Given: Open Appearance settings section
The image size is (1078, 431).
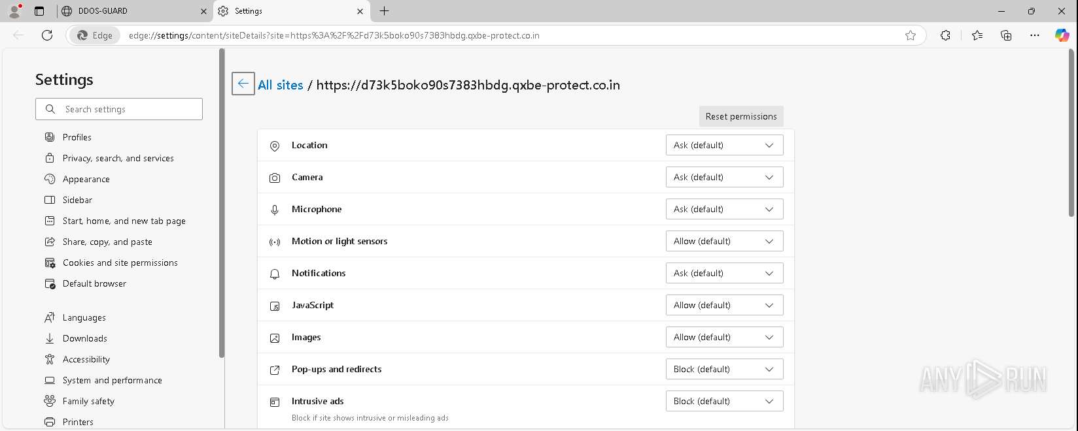Looking at the screenshot, I should pyautogui.click(x=86, y=179).
